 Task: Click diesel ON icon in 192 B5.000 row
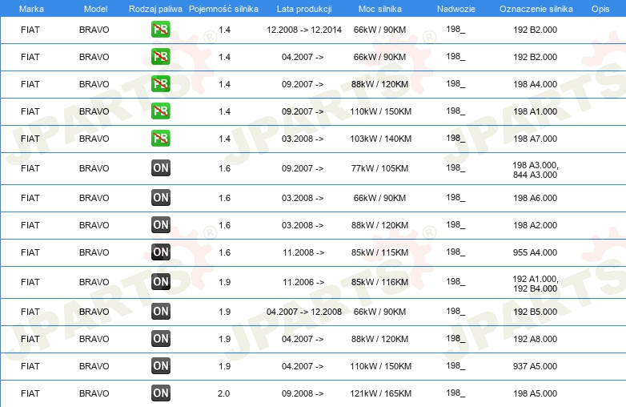160,311
